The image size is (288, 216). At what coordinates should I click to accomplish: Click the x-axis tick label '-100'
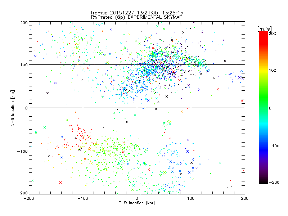[x=83, y=198]
